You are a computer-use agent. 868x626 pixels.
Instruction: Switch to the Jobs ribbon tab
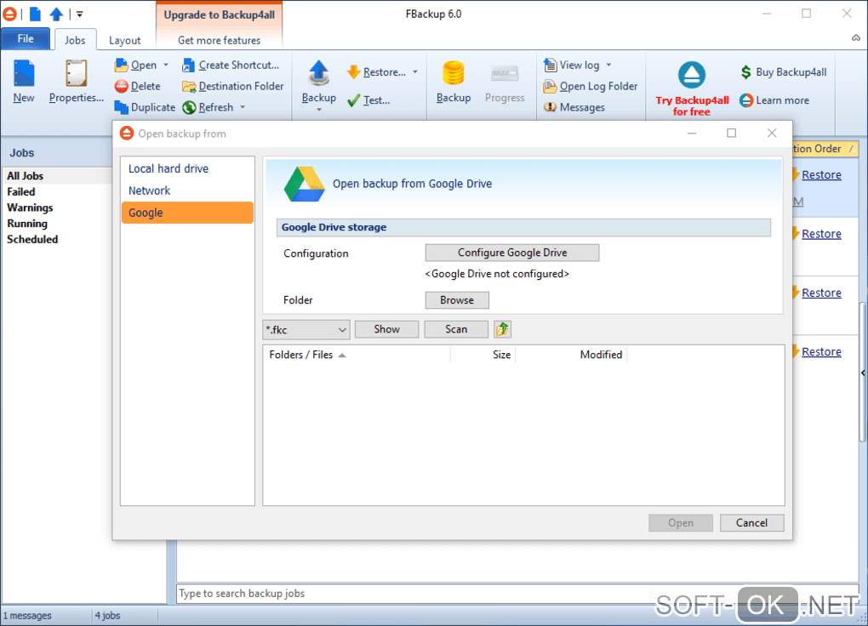point(75,40)
